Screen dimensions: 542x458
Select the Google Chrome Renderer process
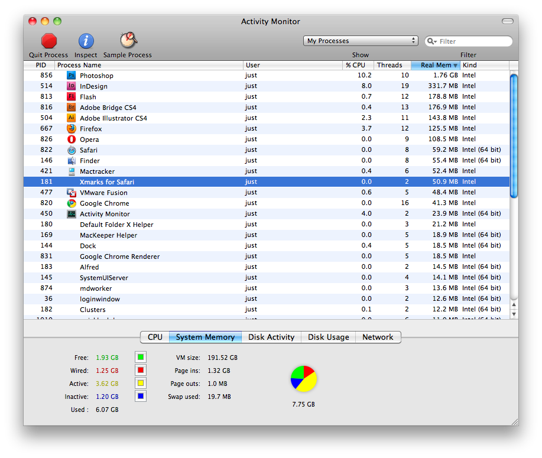tap(267, 256)
